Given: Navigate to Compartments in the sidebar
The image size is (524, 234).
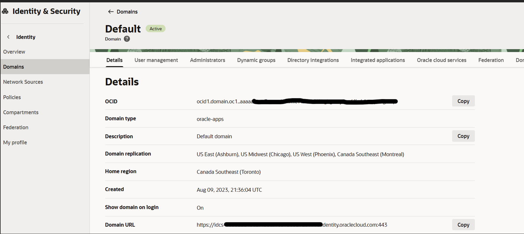Looking at the screenshot, I should point(21,112).
